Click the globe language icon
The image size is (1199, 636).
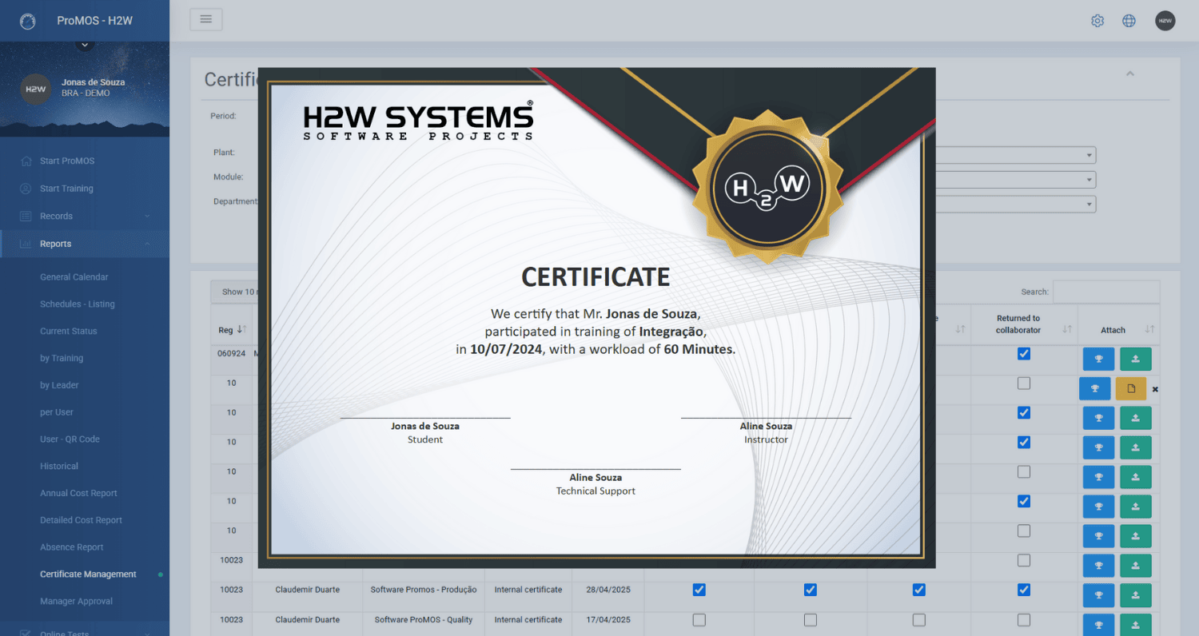(x=1129, y=21)
